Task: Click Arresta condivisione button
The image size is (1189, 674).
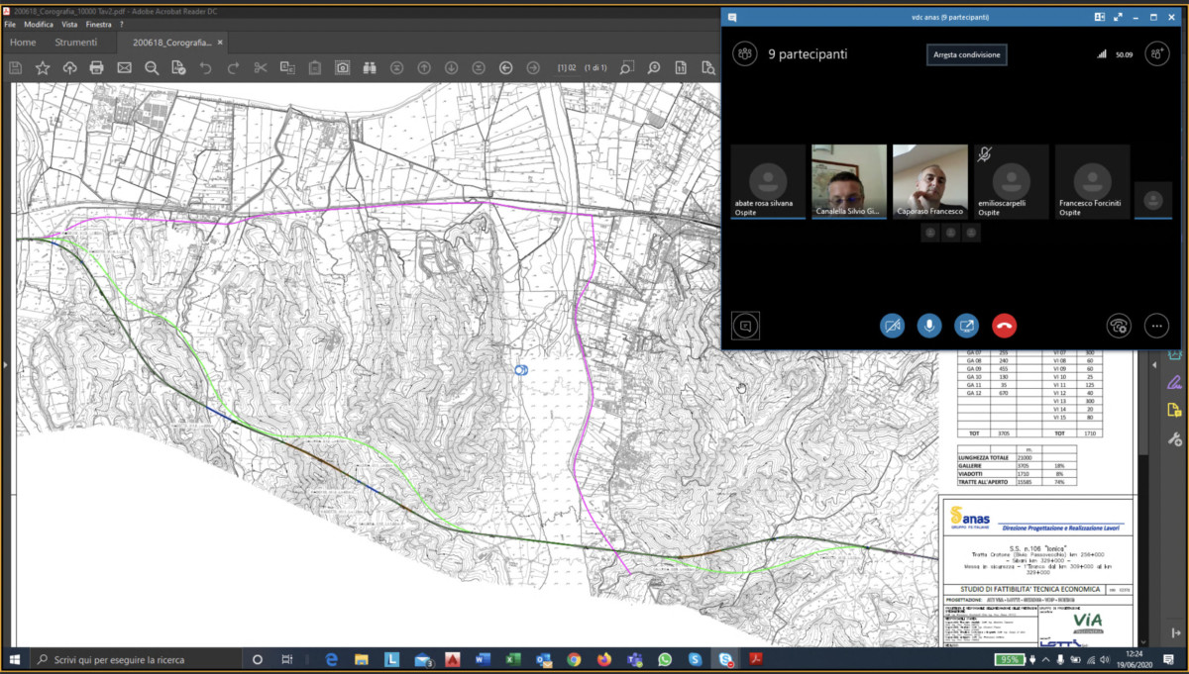Action: pos(966,54)
